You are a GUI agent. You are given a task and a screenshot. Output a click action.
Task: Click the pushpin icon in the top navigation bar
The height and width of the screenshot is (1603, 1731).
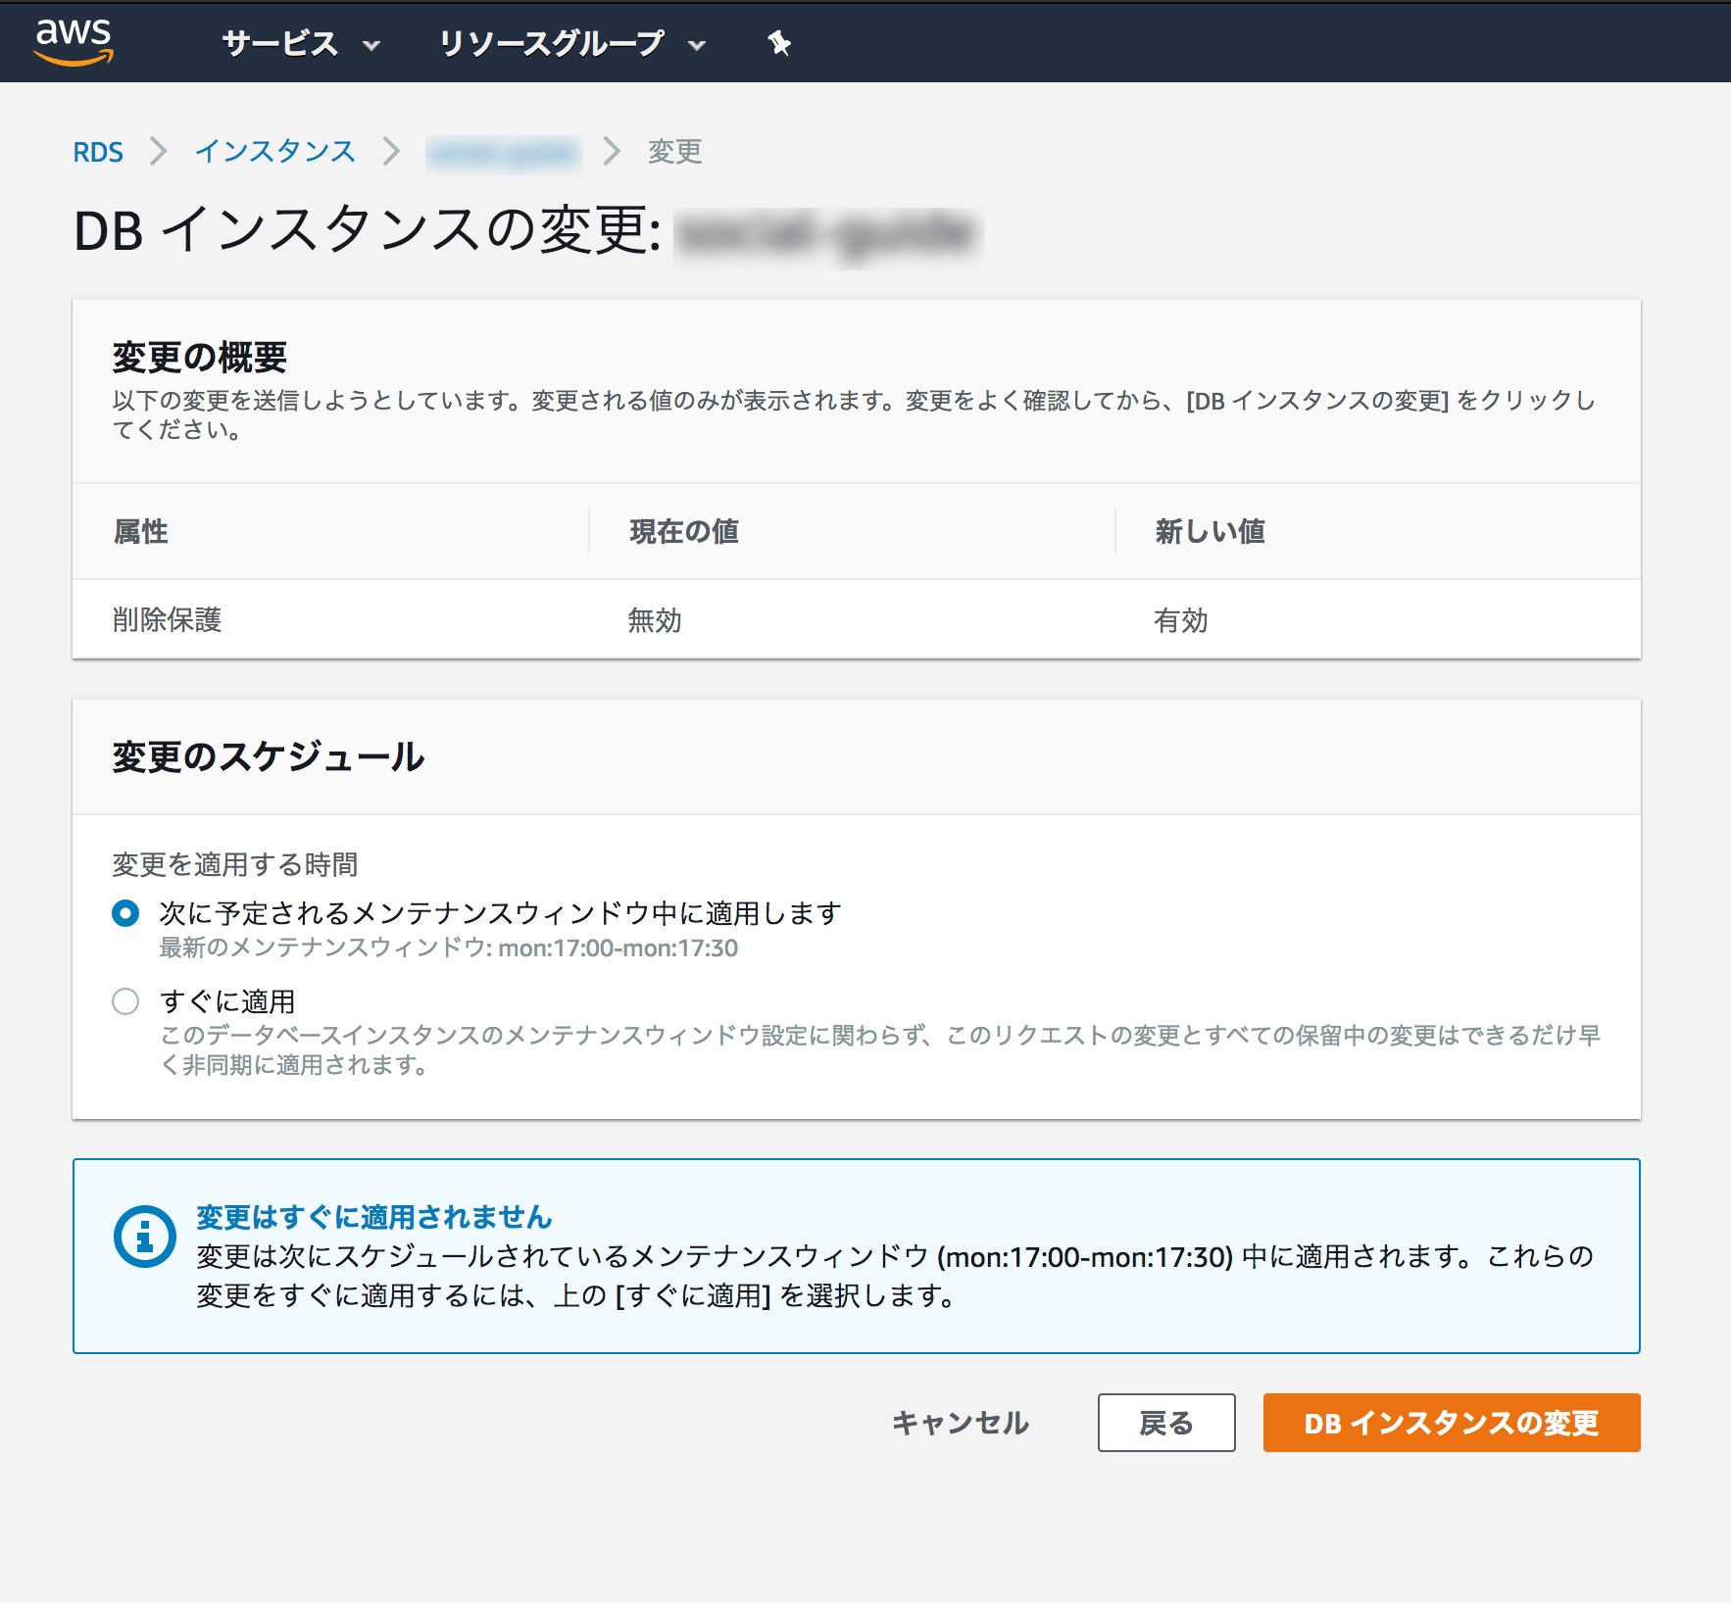[777, 43]
